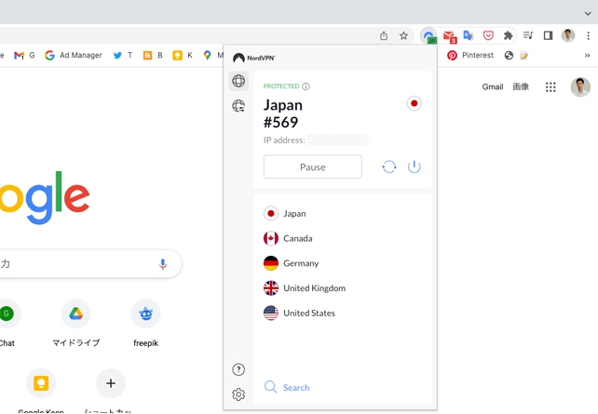Open the Extensions puzzle-piece menu
The image size is (598, 414).
pos(508,35)
